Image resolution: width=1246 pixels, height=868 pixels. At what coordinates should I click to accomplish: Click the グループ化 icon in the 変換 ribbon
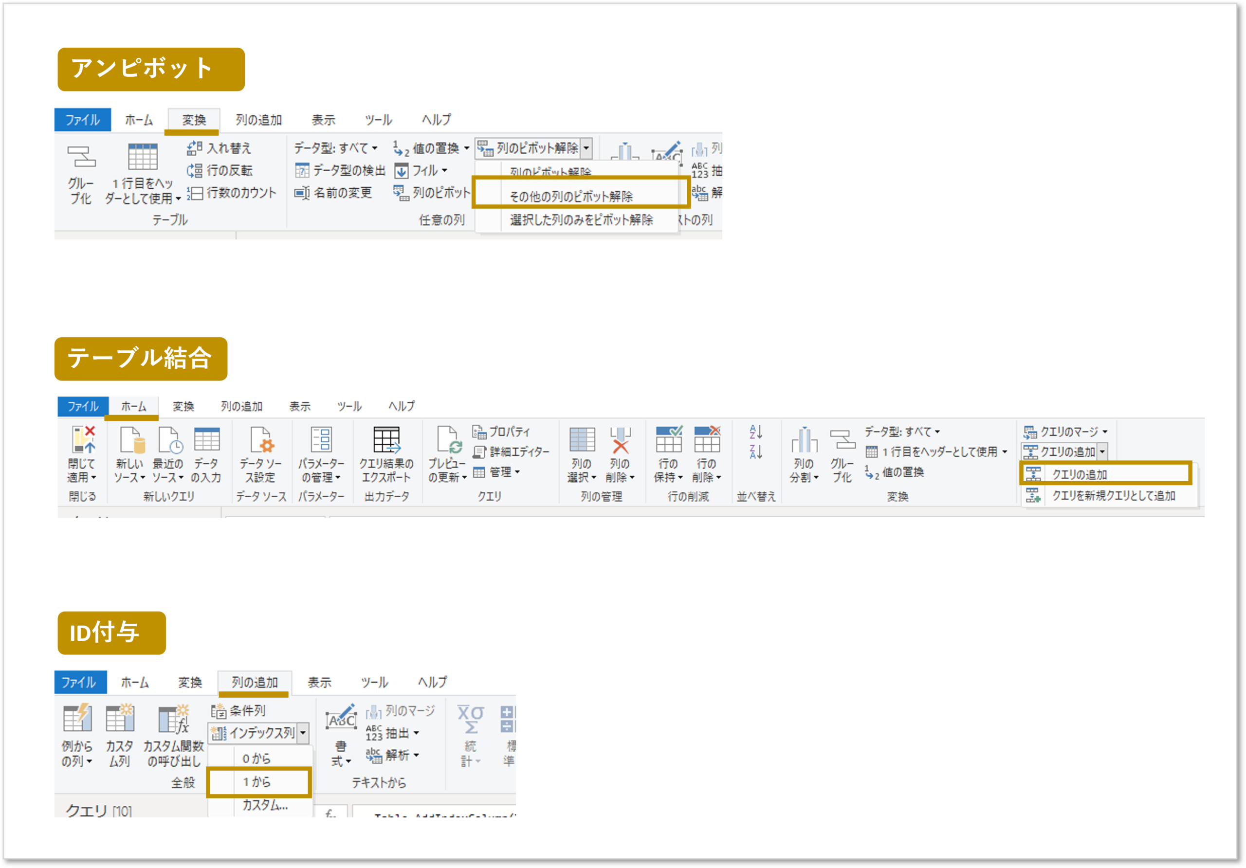pyautogui.click(x=81, y=157)
